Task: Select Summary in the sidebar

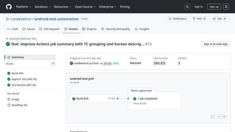Action: tap(31, 57)
